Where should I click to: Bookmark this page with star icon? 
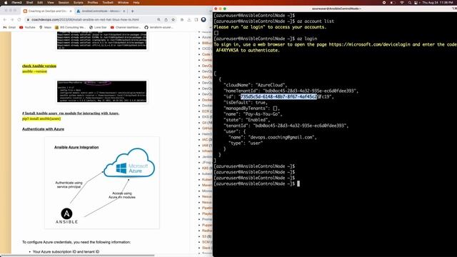[x=173, y=19]
